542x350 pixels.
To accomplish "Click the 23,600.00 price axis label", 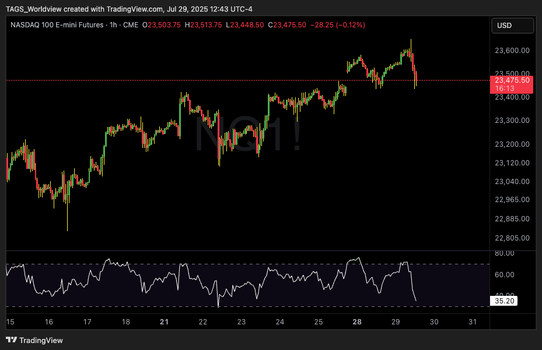I will tap(512, 51).
